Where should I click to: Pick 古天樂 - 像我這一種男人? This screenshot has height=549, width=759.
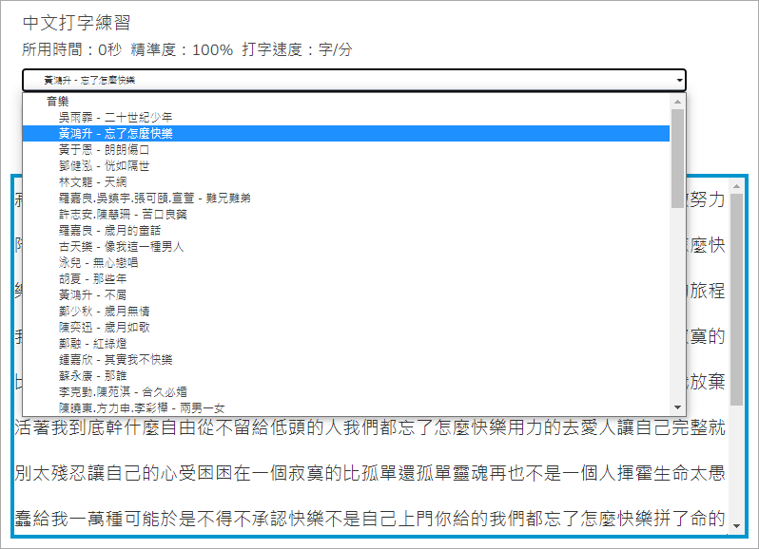pos(346,246)
